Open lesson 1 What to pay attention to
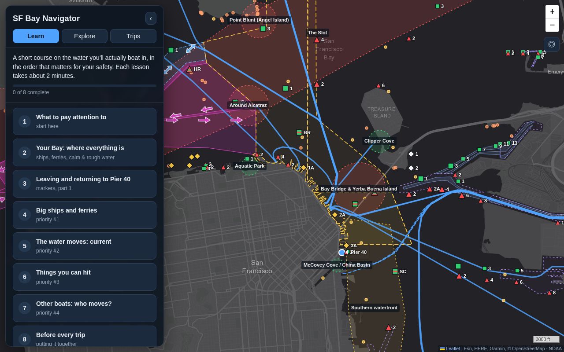The height and width of the screenshot is (352, 564). 85,121
